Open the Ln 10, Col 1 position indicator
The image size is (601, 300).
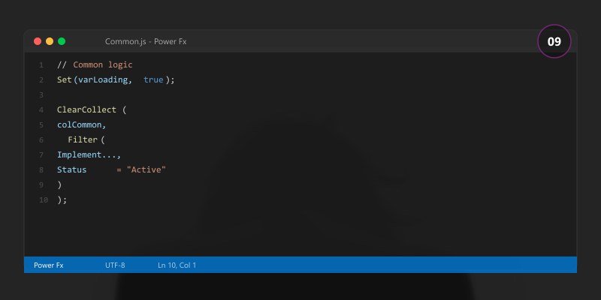coord(177,265)
